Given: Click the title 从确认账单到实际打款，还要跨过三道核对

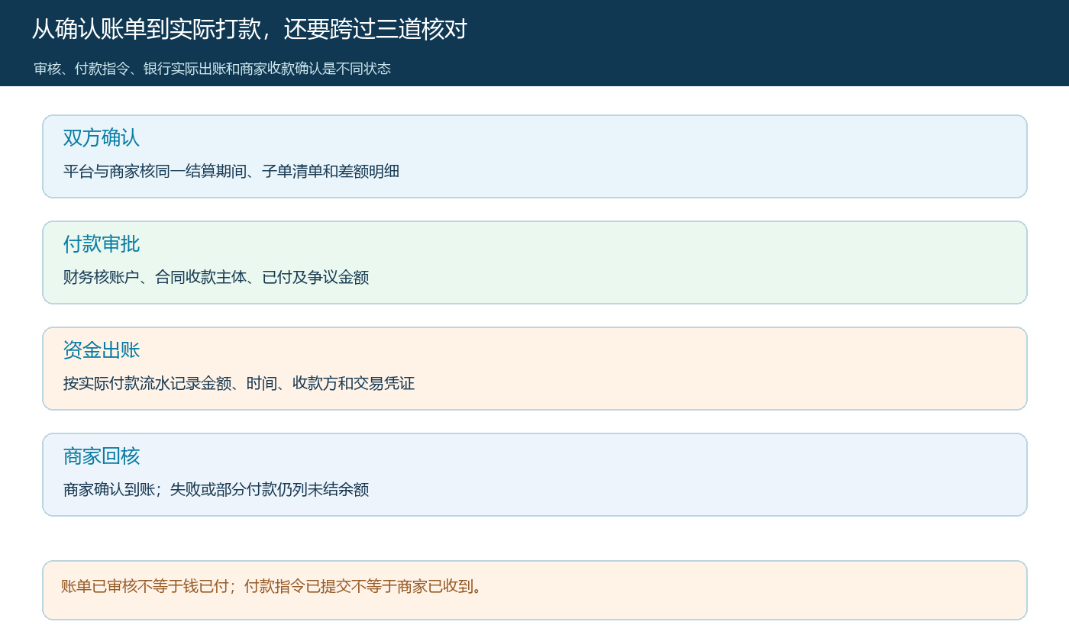Looking at the screenshot, I should (249, 29).
